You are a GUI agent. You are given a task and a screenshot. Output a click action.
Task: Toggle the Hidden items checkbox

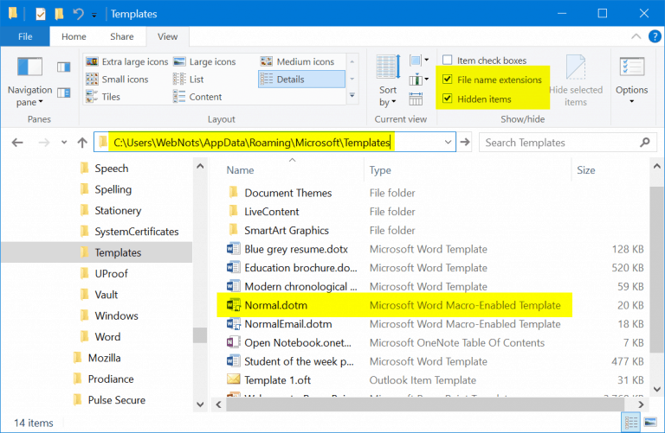[x=447, y=99]
